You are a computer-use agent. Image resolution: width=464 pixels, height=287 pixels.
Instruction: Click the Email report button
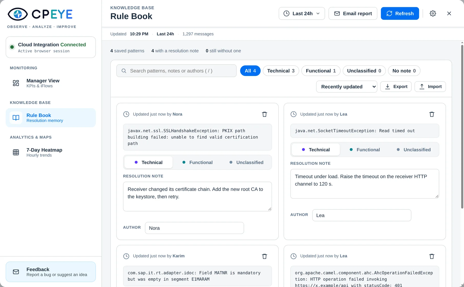(x=353, y=13)
